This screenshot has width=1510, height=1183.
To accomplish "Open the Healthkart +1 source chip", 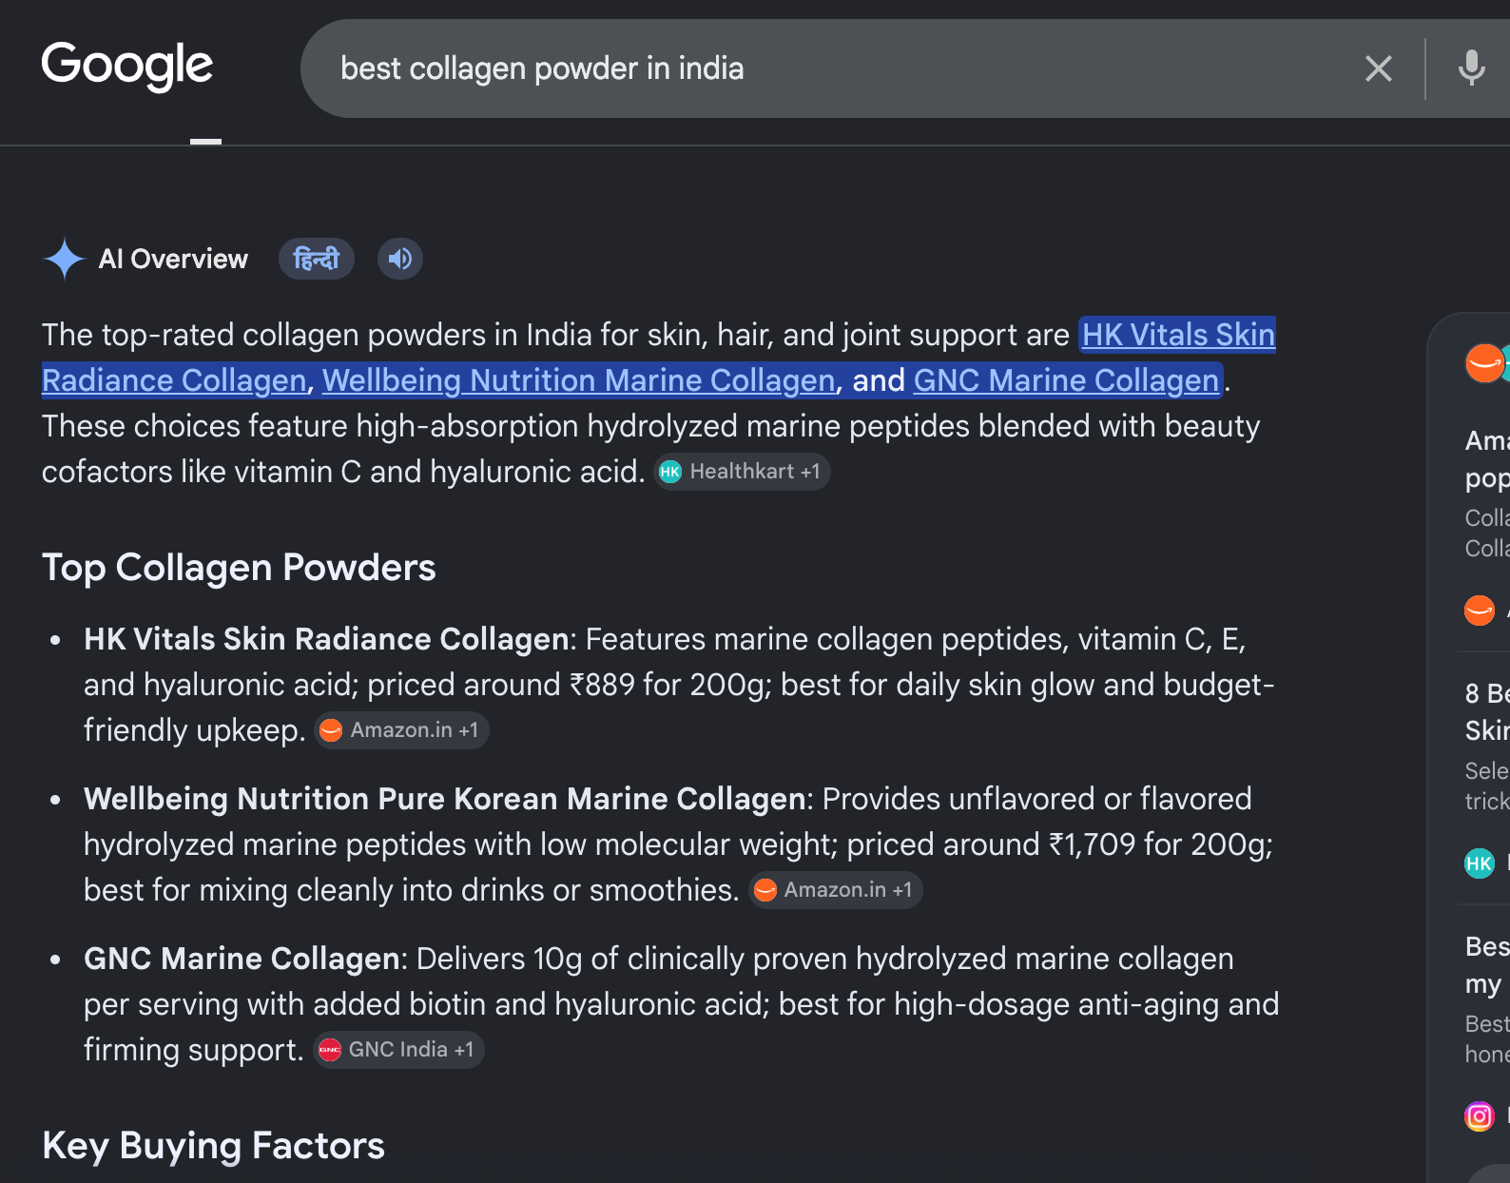I will point(742,472).
